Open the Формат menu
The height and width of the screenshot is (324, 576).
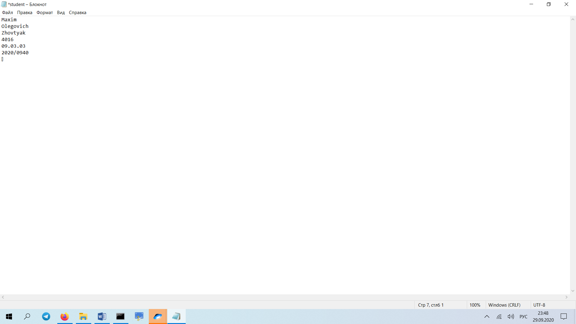pyautogui.click(x=45, y=13)
